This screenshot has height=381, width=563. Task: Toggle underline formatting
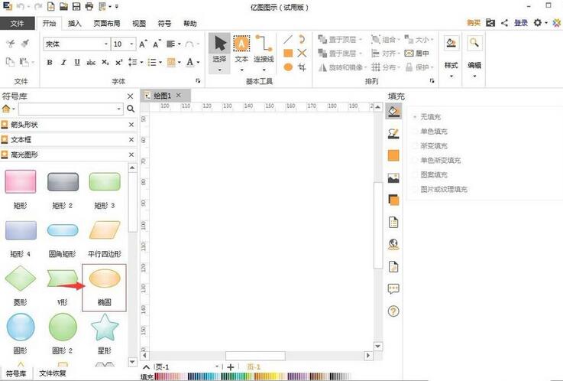pyautogui.click(x=77, y=62)
